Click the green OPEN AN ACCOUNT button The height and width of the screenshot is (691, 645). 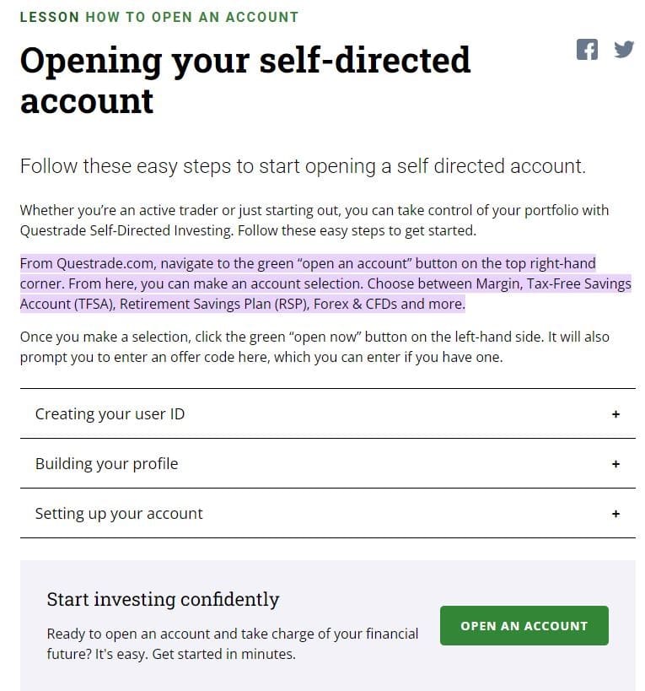524,626
